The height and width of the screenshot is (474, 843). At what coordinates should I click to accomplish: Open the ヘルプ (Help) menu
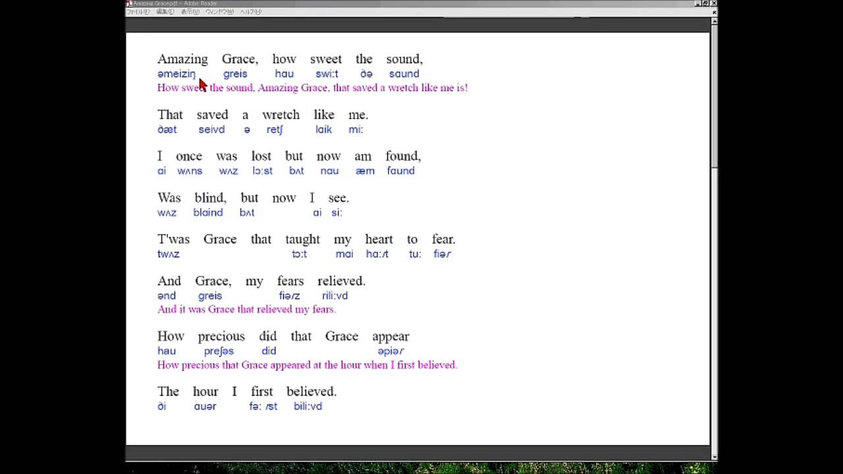pyautogui.click(x=251, y=12)
